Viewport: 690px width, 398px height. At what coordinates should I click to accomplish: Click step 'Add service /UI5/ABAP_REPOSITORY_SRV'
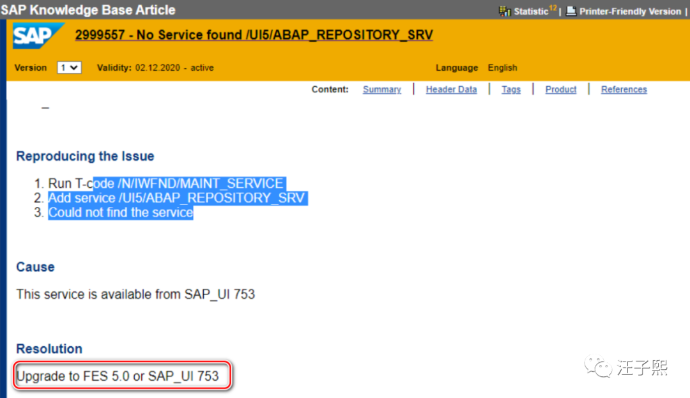[176, 198]
